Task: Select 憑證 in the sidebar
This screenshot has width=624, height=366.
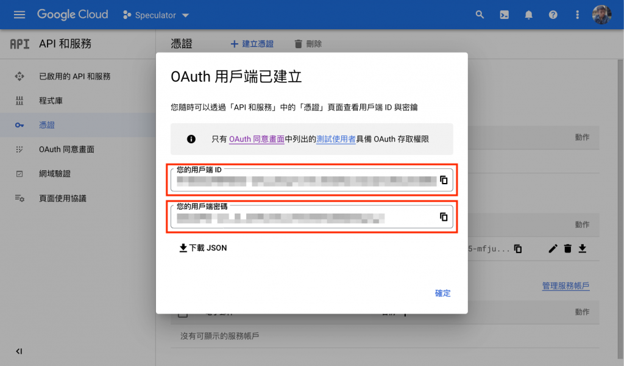Action: pos(47,125)
